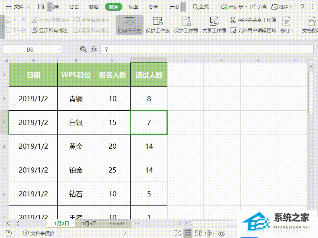Add a new sheet with the plus icon

[x=148, y=223]
